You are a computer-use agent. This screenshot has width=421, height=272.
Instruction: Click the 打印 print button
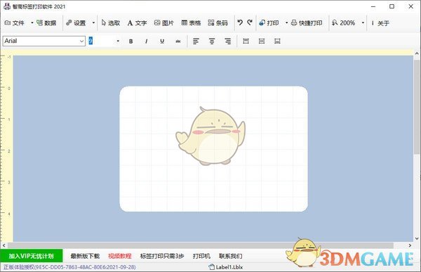pos(269,23)
